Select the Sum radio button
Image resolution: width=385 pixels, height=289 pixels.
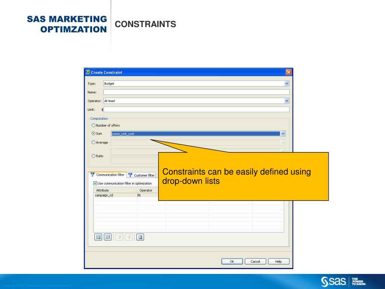[x=93, y=134]
